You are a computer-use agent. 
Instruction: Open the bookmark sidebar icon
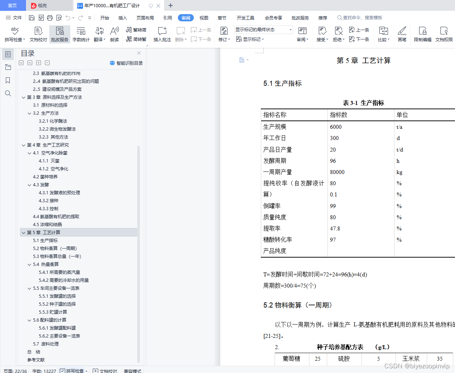coord(8,80)
